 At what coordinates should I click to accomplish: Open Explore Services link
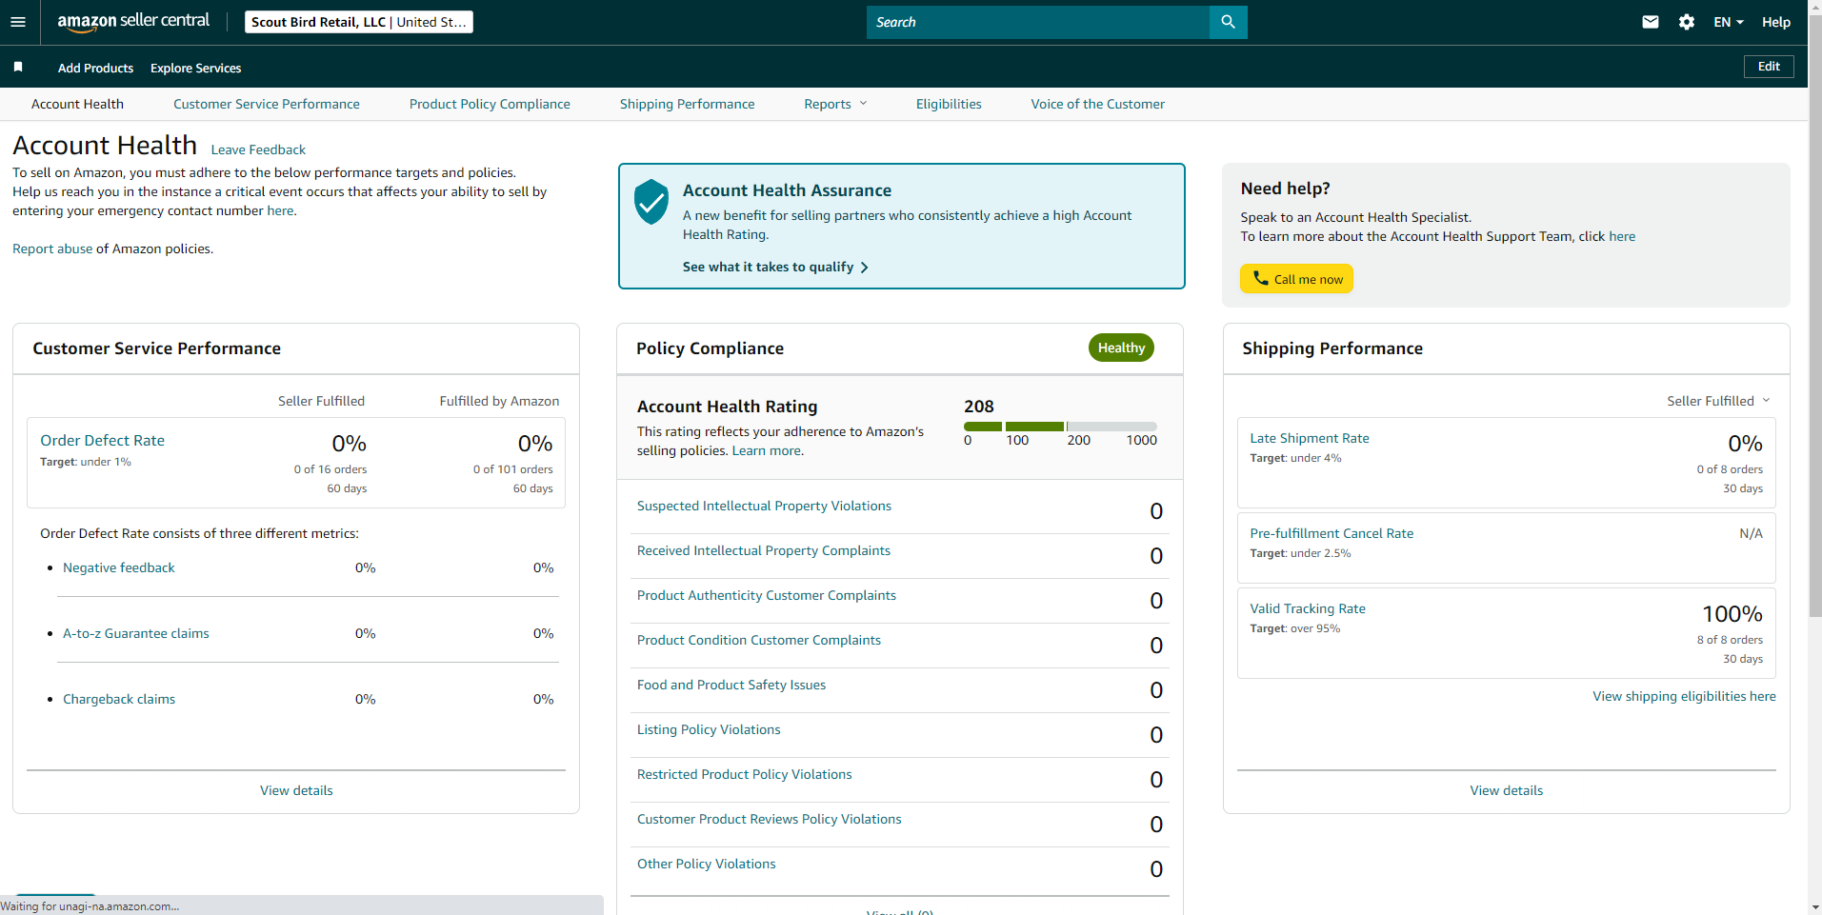(195, 68)
